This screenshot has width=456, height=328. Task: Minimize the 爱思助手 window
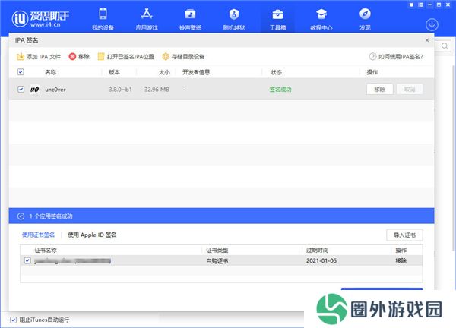429,5
